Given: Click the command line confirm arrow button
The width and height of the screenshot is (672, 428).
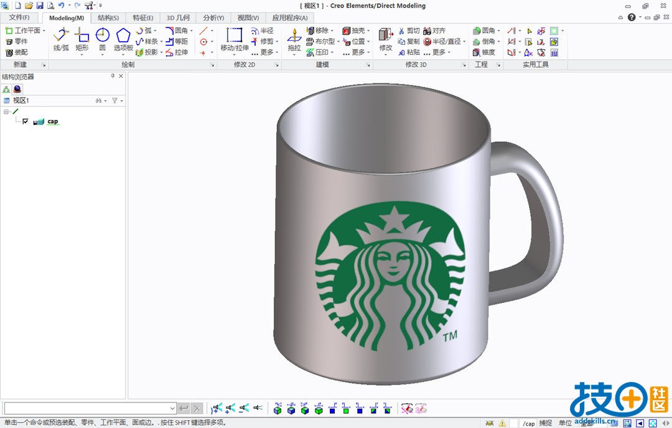Looking at the screenshot, I should coord(184,408).
